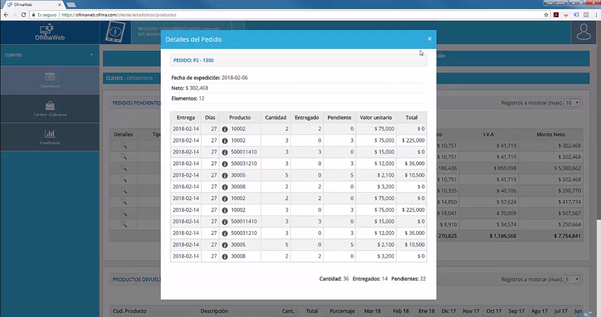
Task: Bookmark the page with the star icon
Action: click(x=545, y=14)
